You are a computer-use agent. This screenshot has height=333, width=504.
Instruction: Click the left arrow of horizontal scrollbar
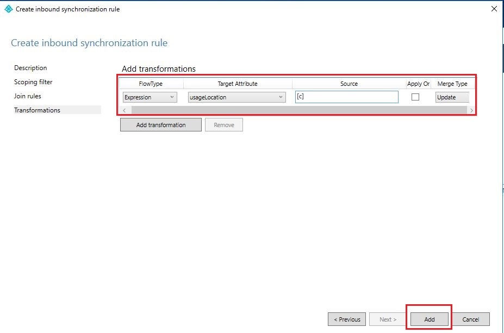coord(125,110)
